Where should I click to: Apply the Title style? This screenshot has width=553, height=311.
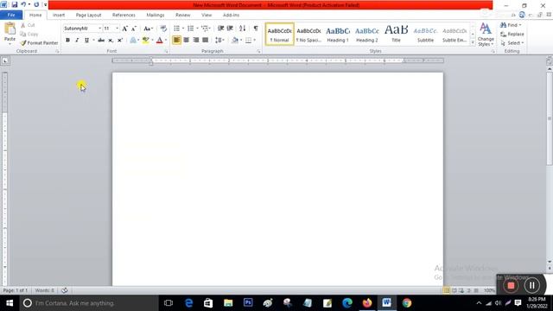coord(396,35)
